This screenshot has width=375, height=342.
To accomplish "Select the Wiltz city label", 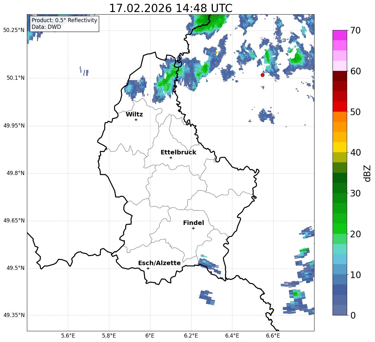I will click(x=134, y=115).
